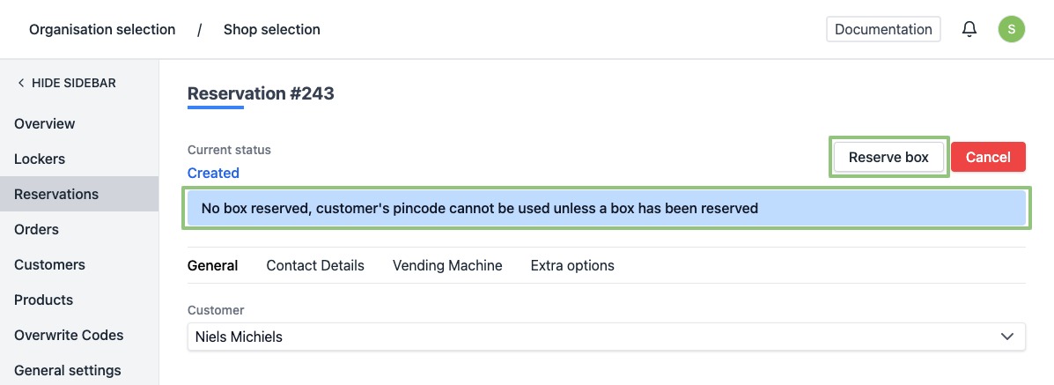Switch to the Contact Details tab
Viewport: 1054px width, 385px height.
coord(315,265)
